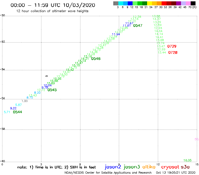Viewport: 199px width, 175px height.
Task: Click the 9.22 wave height value
Action: pyautogui.click(x=13, y=108)
